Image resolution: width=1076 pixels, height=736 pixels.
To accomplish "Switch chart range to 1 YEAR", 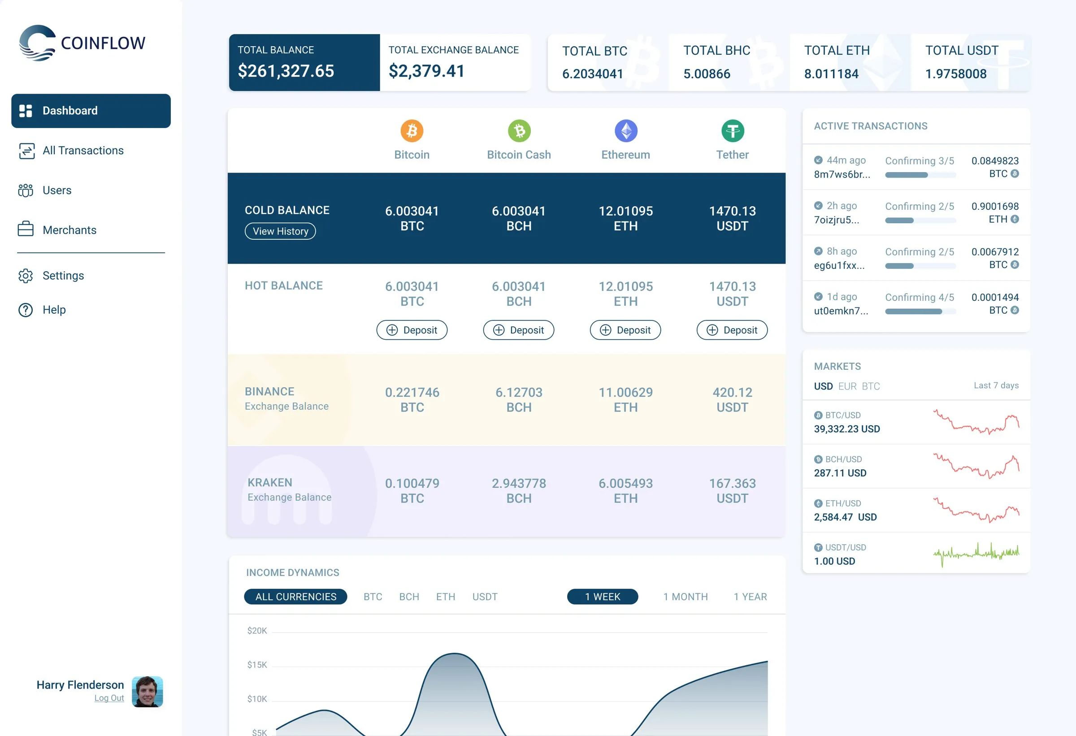I will point(750,597).
